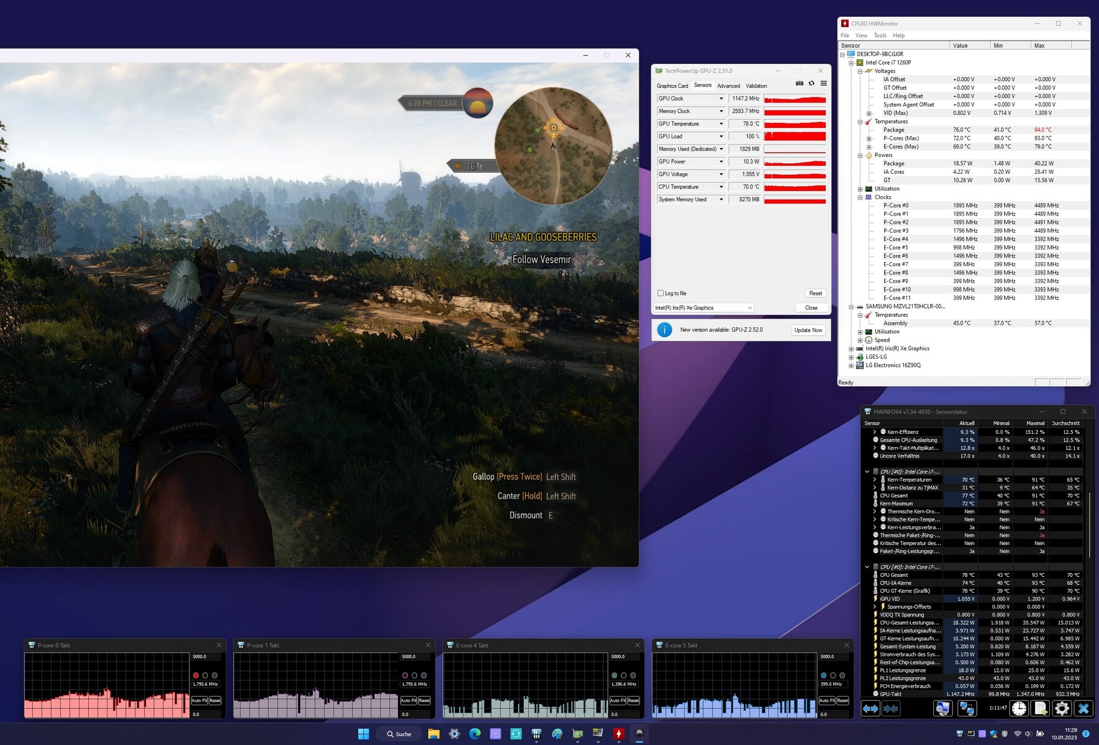Select last gray dot in P-core 1 graph
Screen dimensions: 1099x745
(424, 675)
